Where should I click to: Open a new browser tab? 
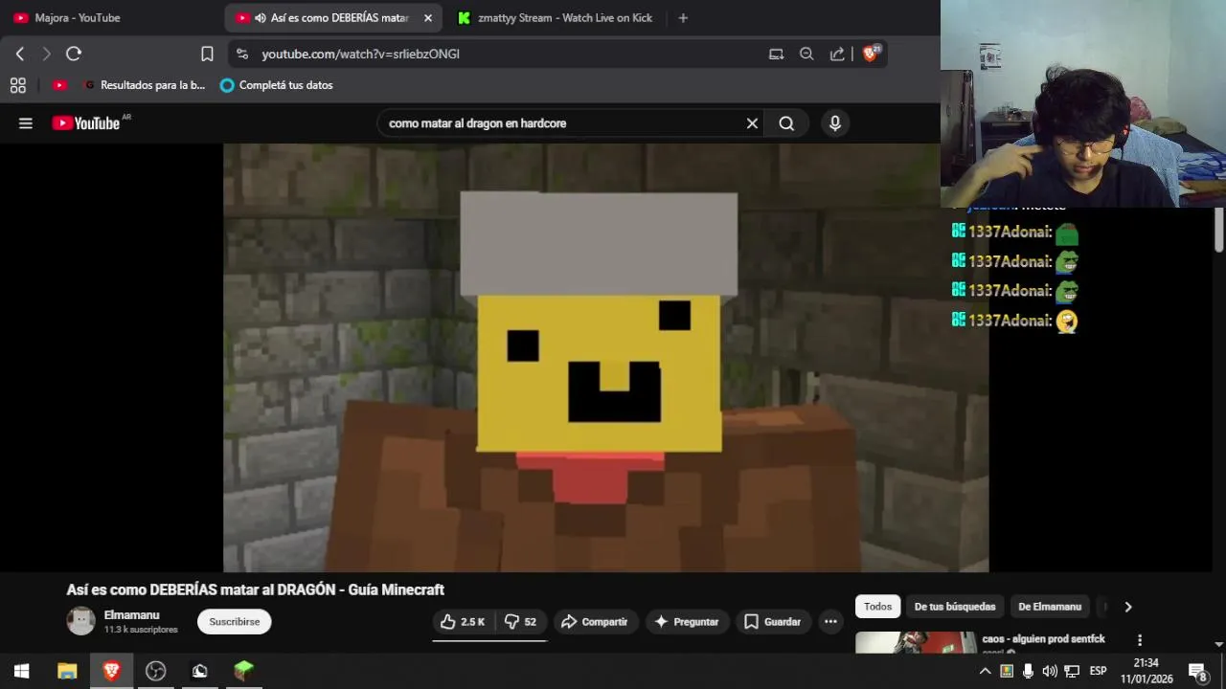click(x=683, y=17)
